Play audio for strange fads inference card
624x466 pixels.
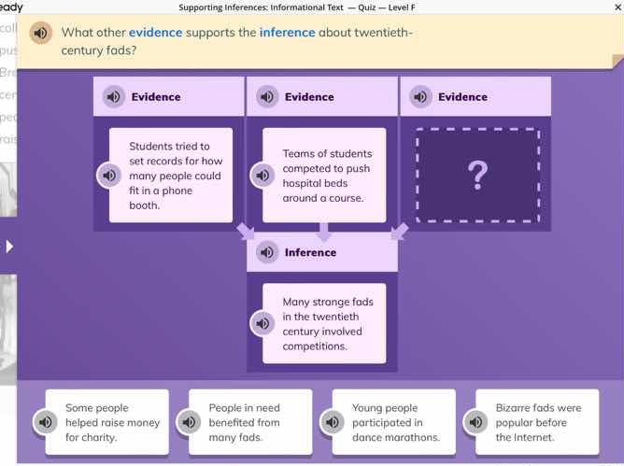262,323
